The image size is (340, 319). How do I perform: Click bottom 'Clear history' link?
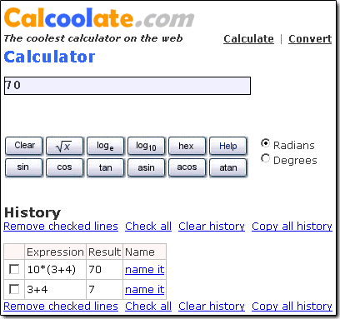pos(212,307)
